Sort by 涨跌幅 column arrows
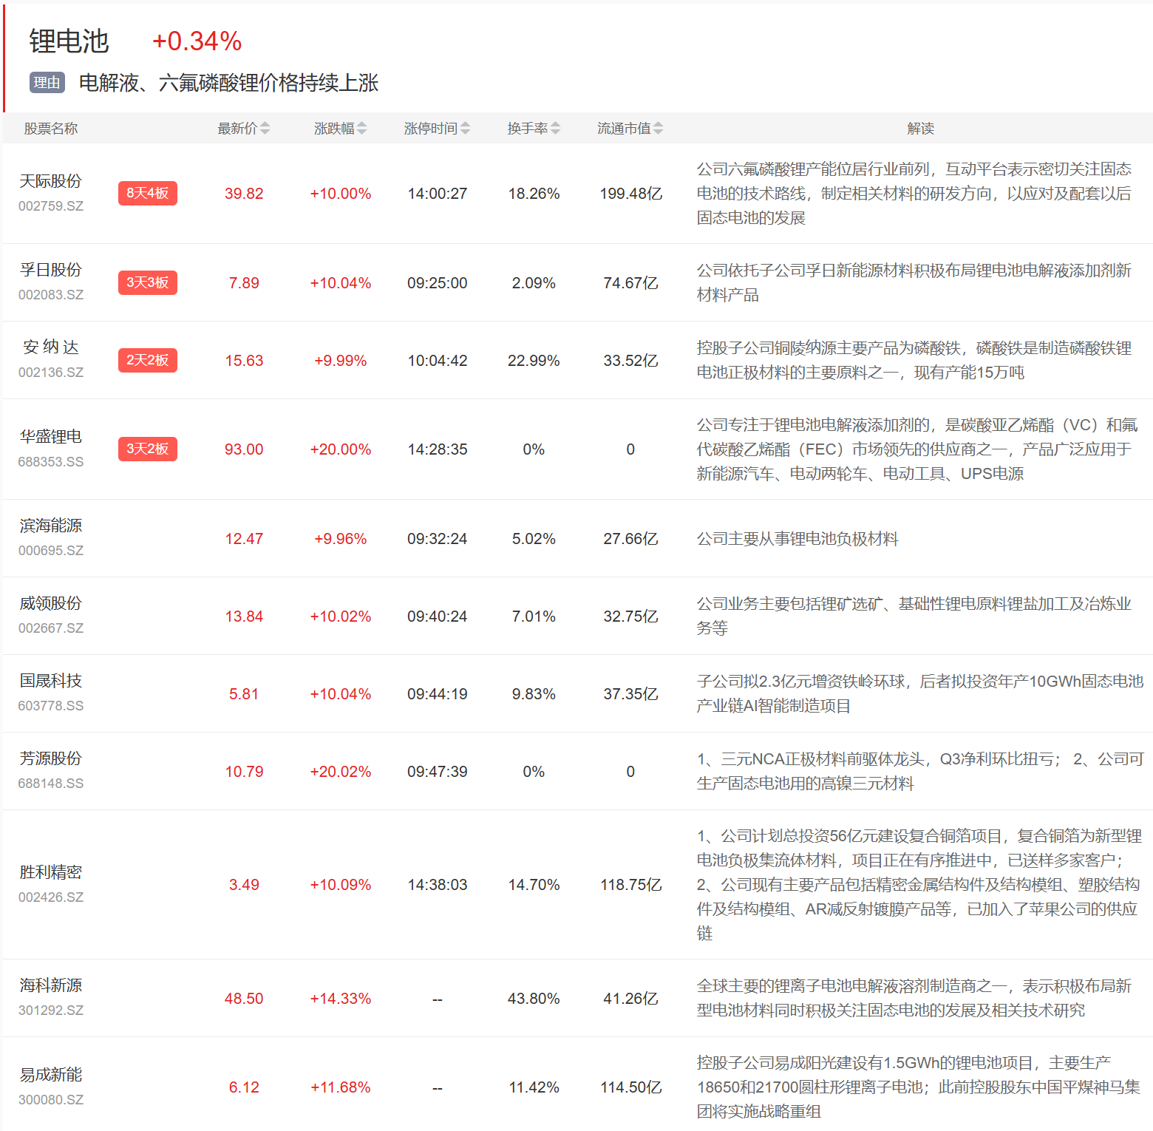1153x1131 pixels. coord(361,129)
